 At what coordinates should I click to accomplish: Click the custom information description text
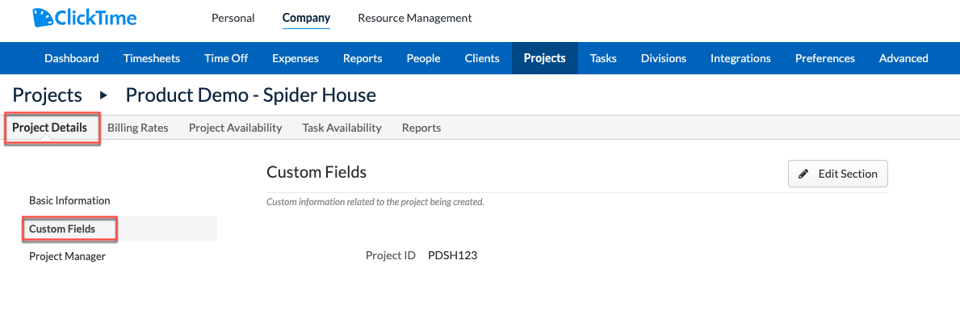375,201
